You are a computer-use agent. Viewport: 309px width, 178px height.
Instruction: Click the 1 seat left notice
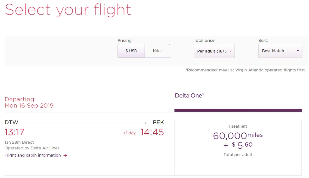[x=238, y=126]
